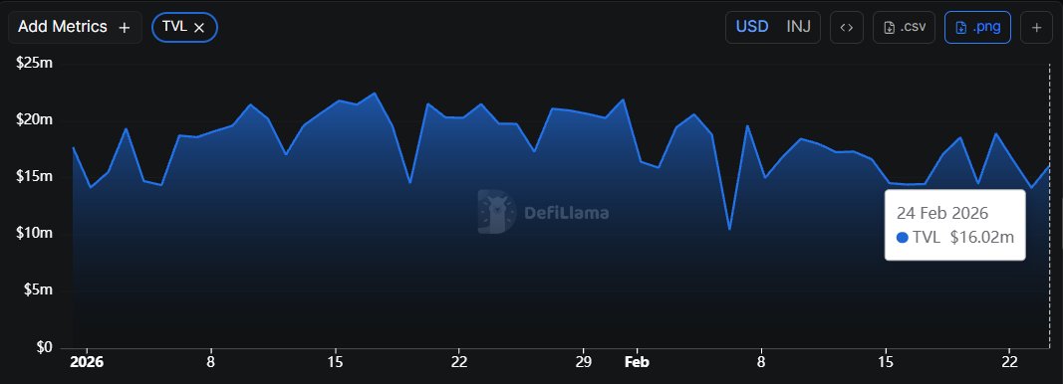Click the plus icon beside Add Metrics

point(125,28)
